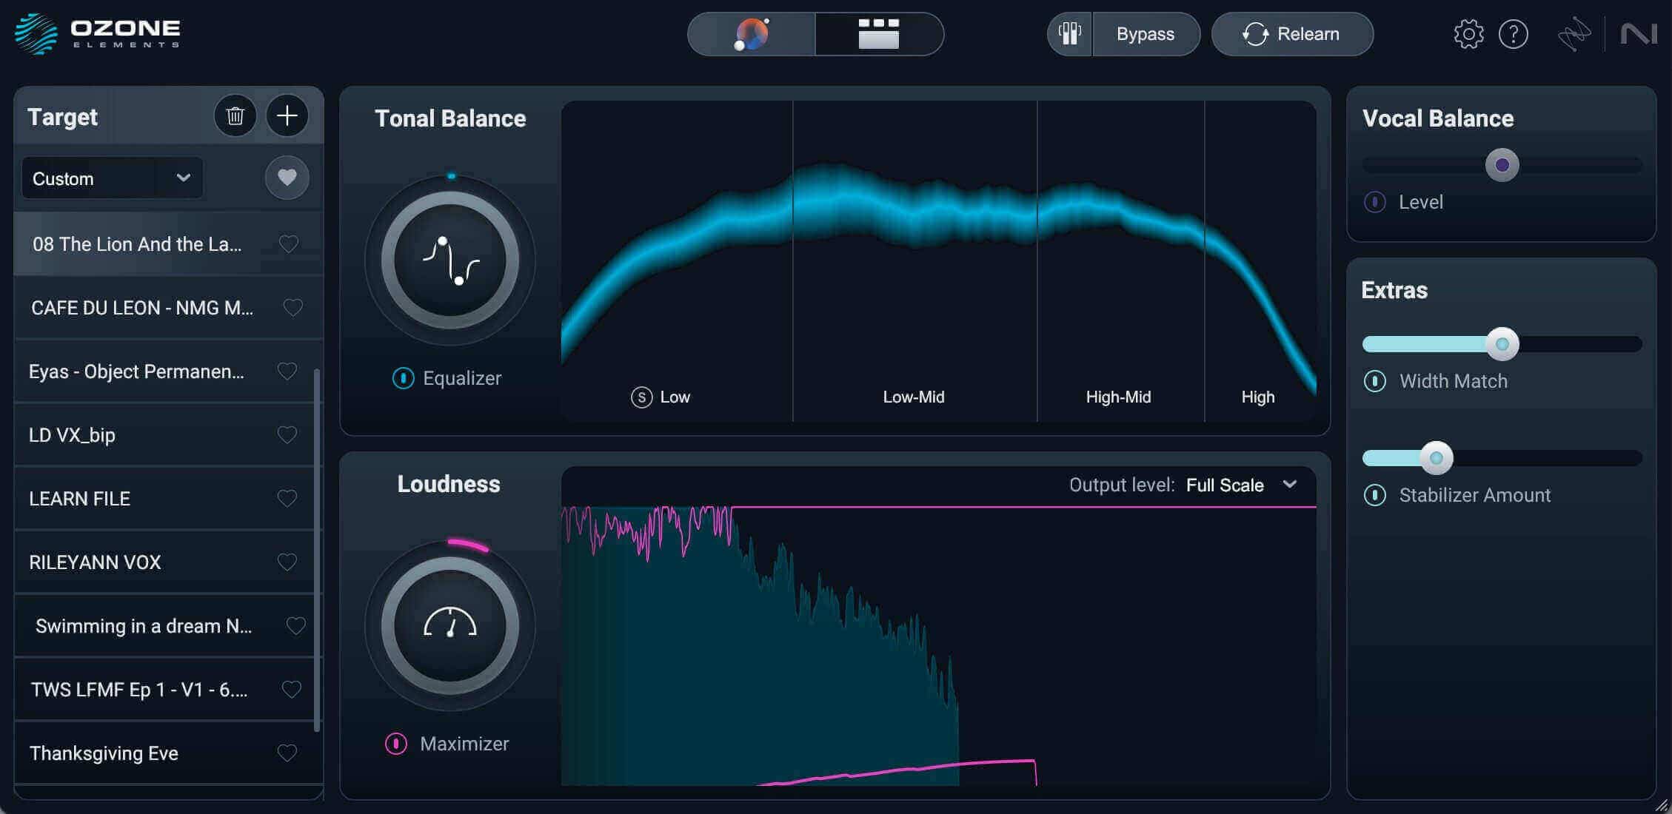This screenshot has height=814, width=1672.
Task: Click the target list scrollbar
Action: click(318, 550)
